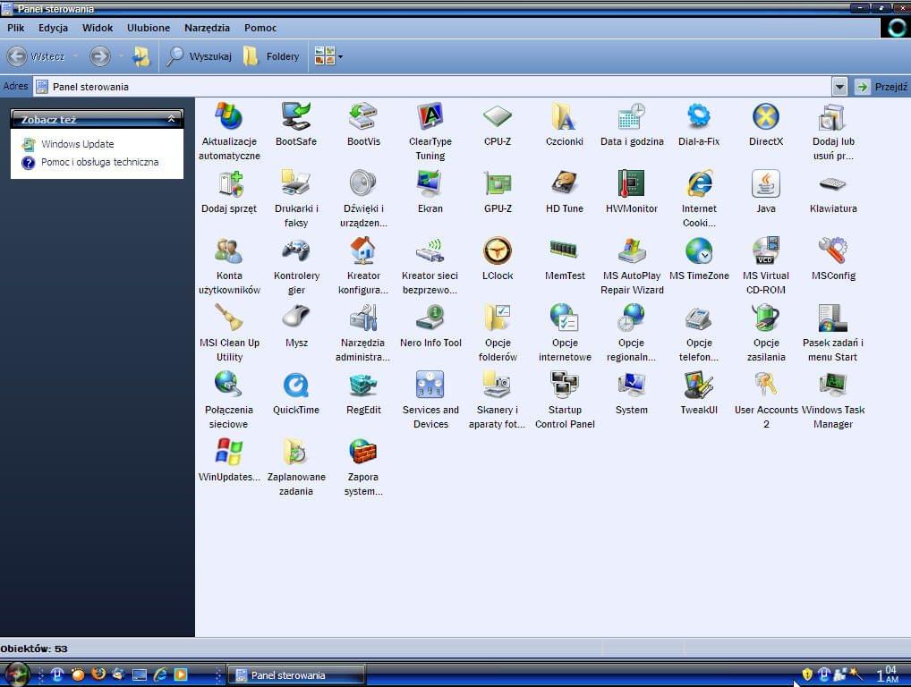Open the Ekran display settings icon
911x687 pixels.
coord(430,191)
